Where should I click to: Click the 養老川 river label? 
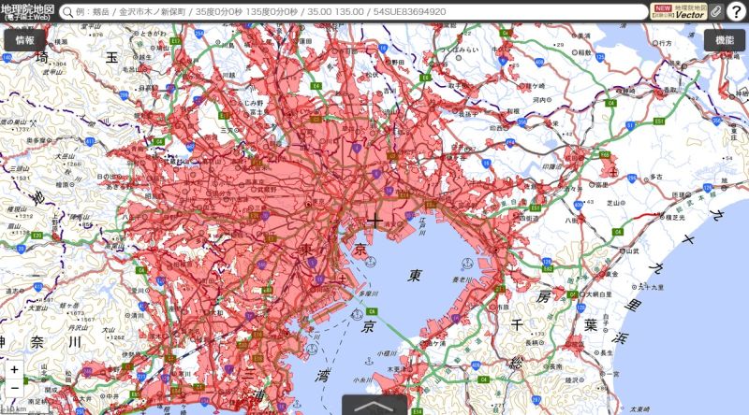click(462, 279)
